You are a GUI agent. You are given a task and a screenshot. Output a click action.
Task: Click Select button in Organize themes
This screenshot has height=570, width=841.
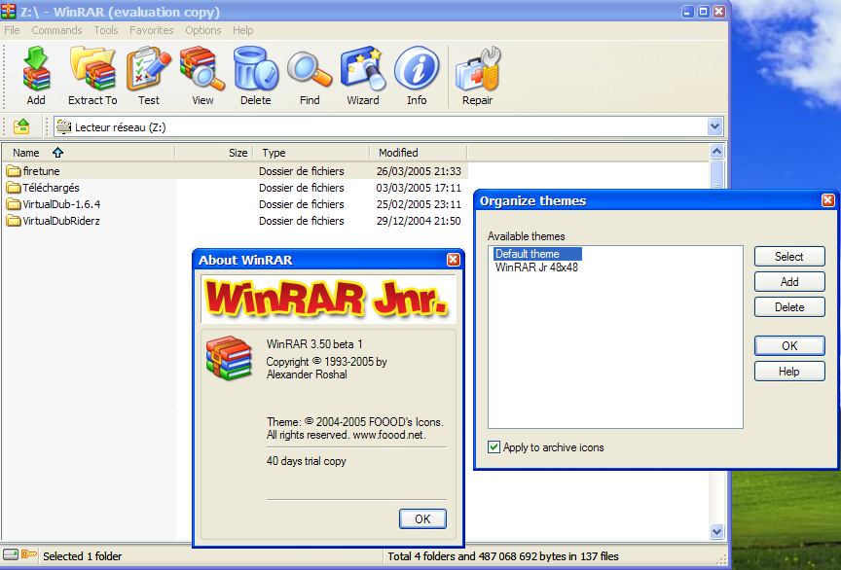click(x=788, y=257)
